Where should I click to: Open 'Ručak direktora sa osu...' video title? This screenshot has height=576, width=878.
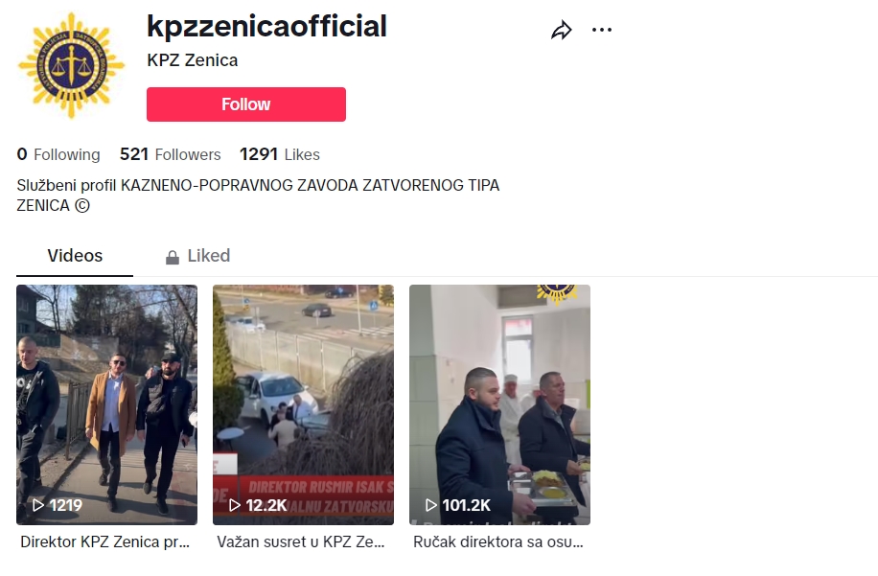pos(498,541)
